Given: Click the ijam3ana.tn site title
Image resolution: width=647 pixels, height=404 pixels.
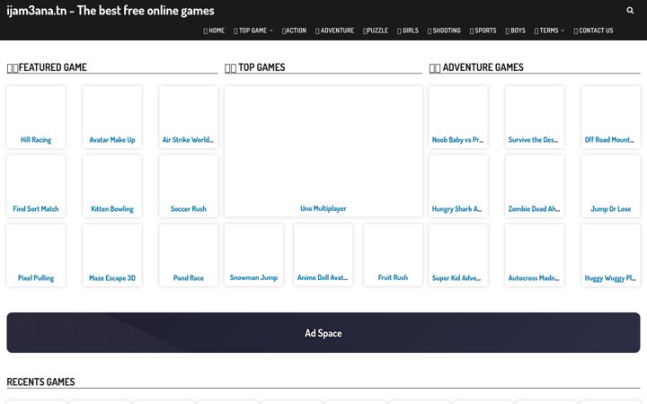Looking at the screenshot, I should [111, 10].
